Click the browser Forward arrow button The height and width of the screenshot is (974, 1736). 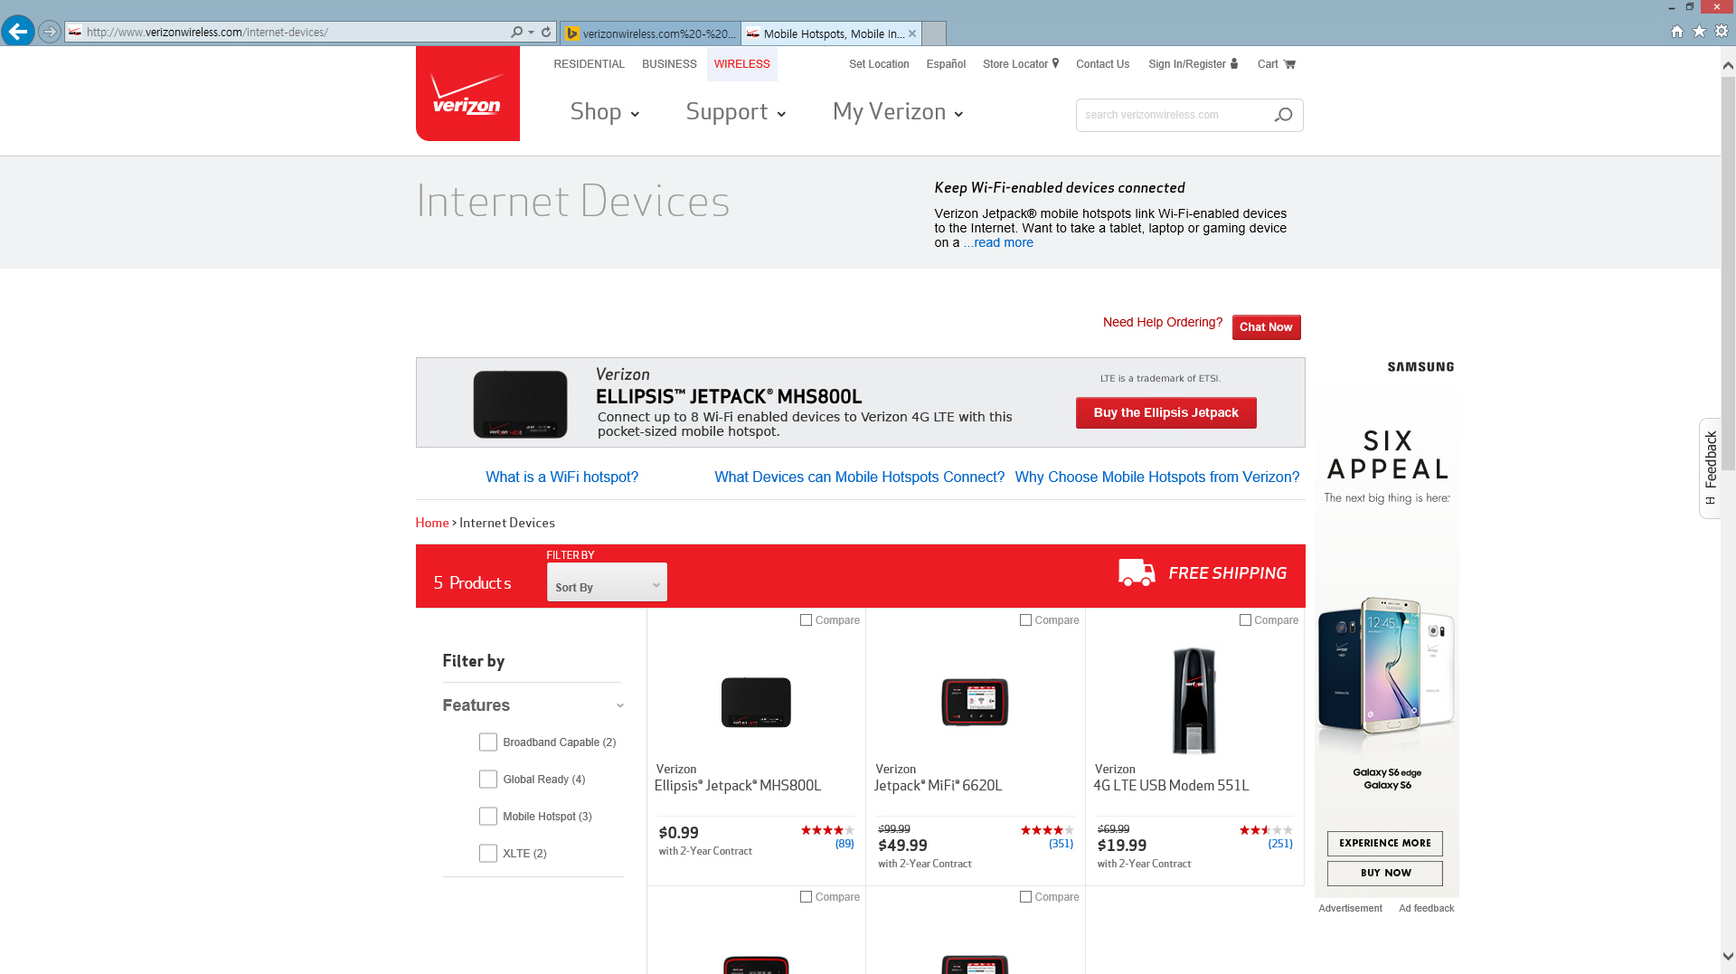coord(50,32)
